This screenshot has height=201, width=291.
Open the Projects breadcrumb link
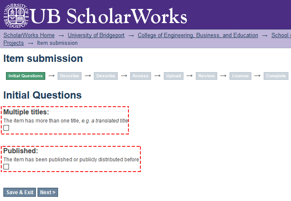[14, 43]
